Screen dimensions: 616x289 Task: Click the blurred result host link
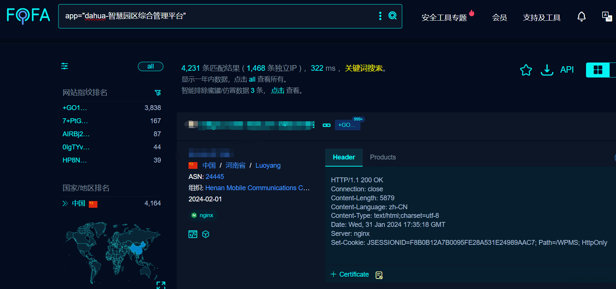250,125
